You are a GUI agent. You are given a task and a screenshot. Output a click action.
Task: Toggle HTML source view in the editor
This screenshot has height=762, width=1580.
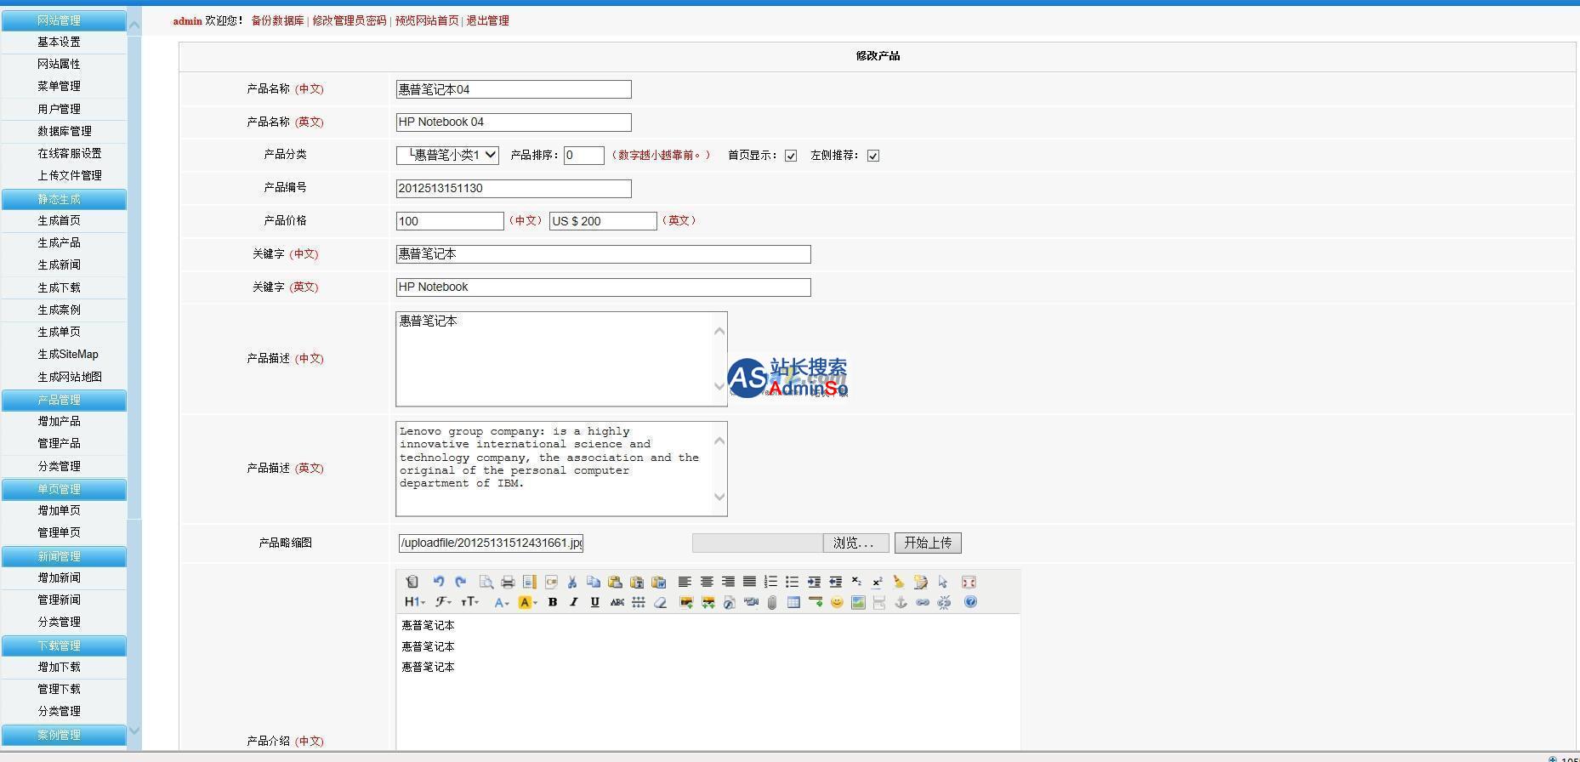pos(412,582)
